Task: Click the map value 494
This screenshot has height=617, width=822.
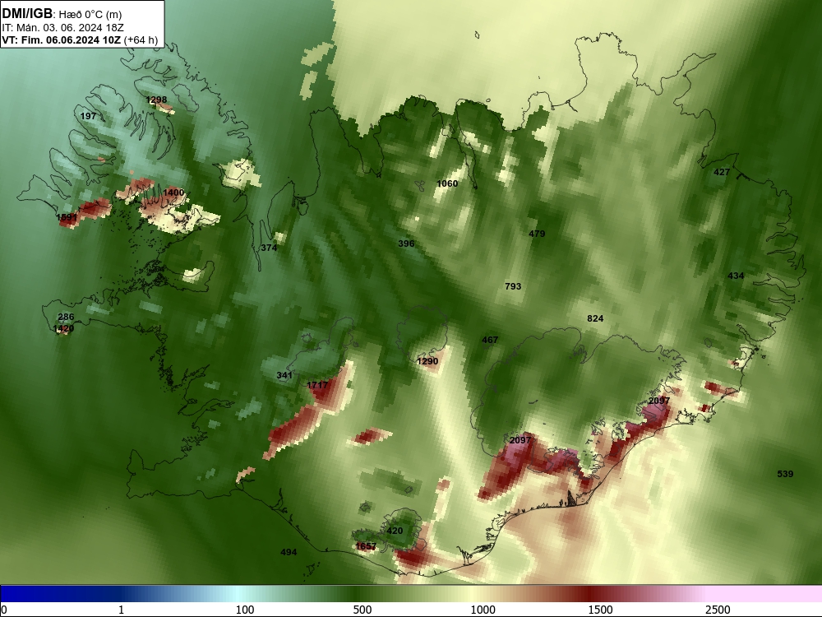Action: click(289, 552)
